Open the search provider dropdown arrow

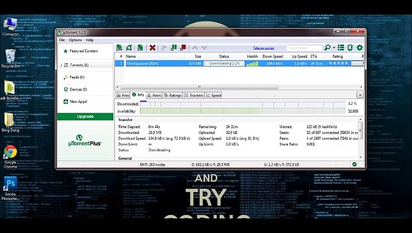click(x=334, y=48)
